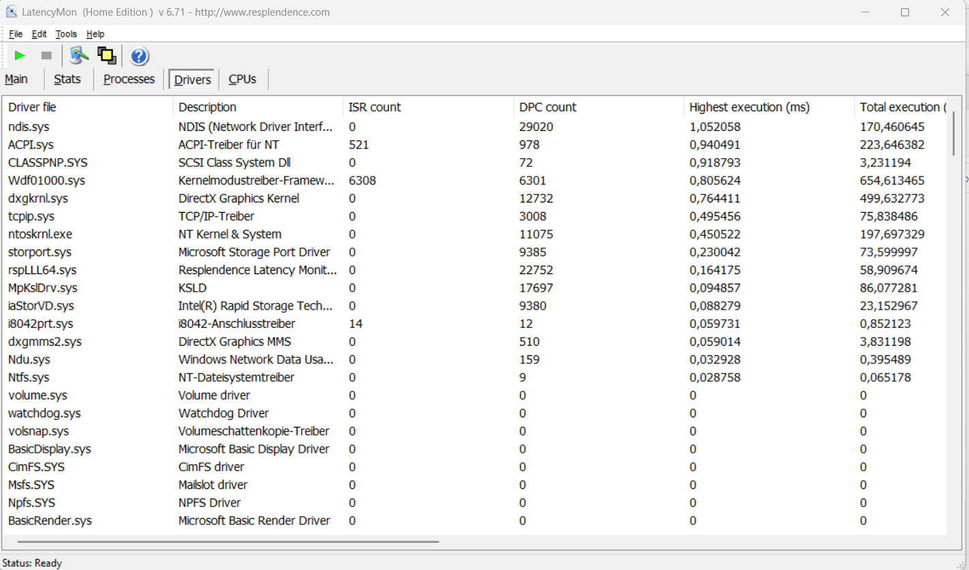
Task: Click the LatencyMon app icon in the title bar
Action: 11,12
